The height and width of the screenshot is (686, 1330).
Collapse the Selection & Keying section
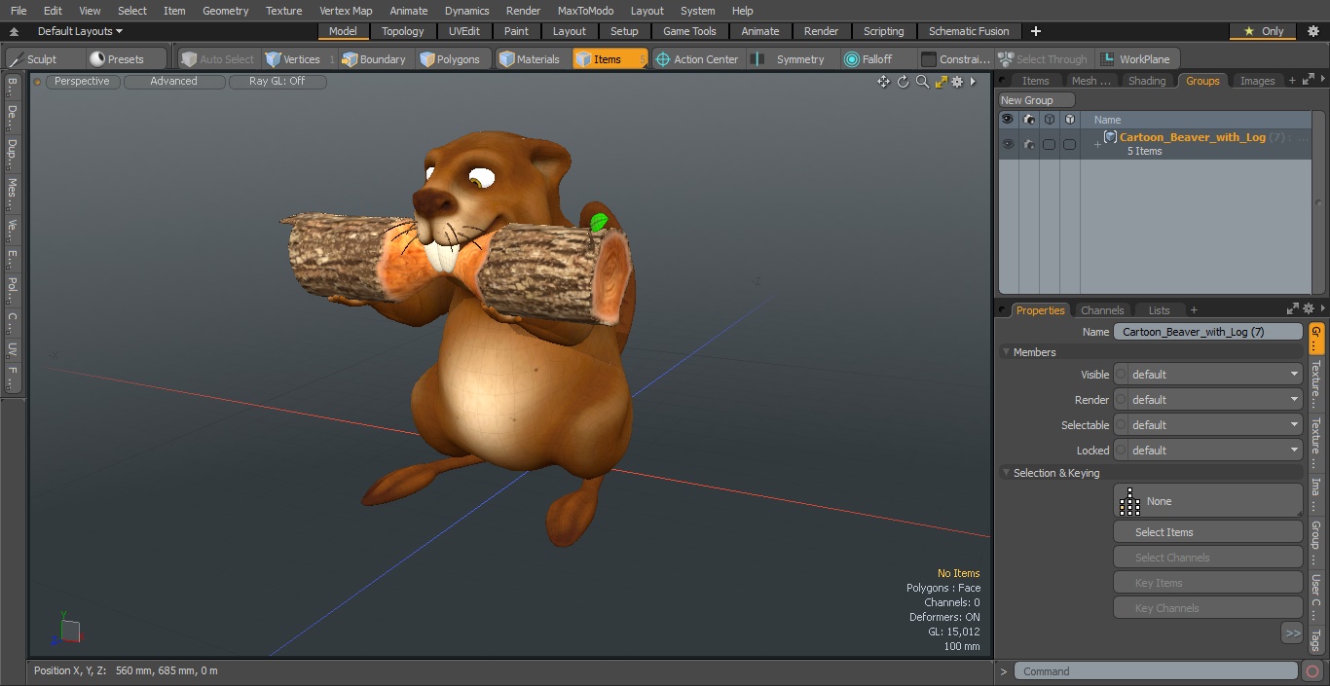pos(1006,473)
